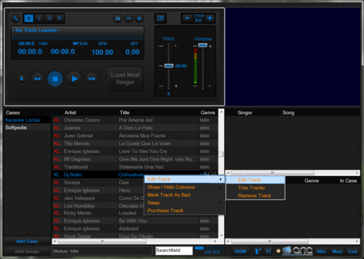Select the Tito Nieves track row
Image resolution: width=364 pixels, height=259 pixels.
coord(135,143)
